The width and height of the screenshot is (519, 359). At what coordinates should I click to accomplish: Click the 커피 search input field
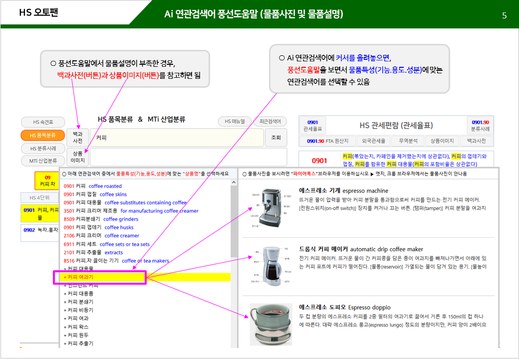point(177,138)
